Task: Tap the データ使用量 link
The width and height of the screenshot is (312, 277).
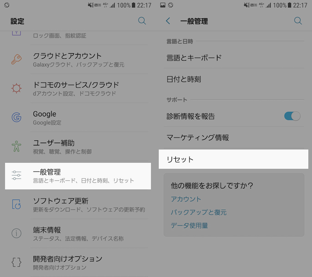Action: pyautogui.click(x=189, y=226)
